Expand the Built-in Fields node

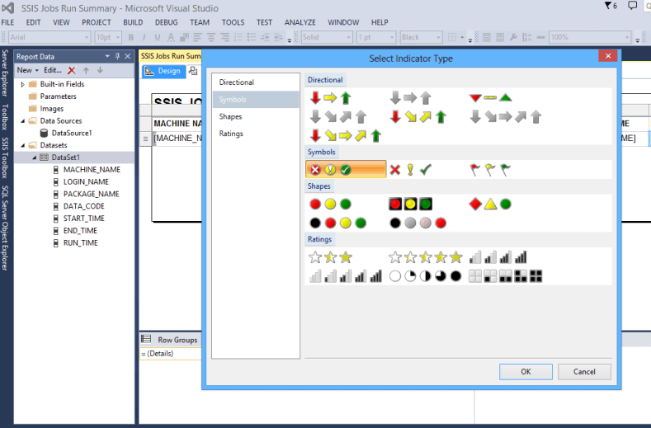tap(23, 84)
